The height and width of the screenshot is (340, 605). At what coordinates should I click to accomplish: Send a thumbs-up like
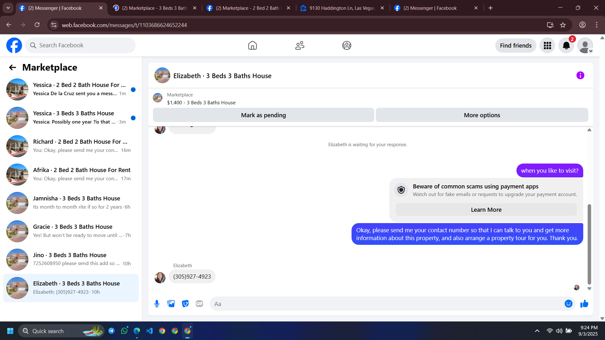584,303
